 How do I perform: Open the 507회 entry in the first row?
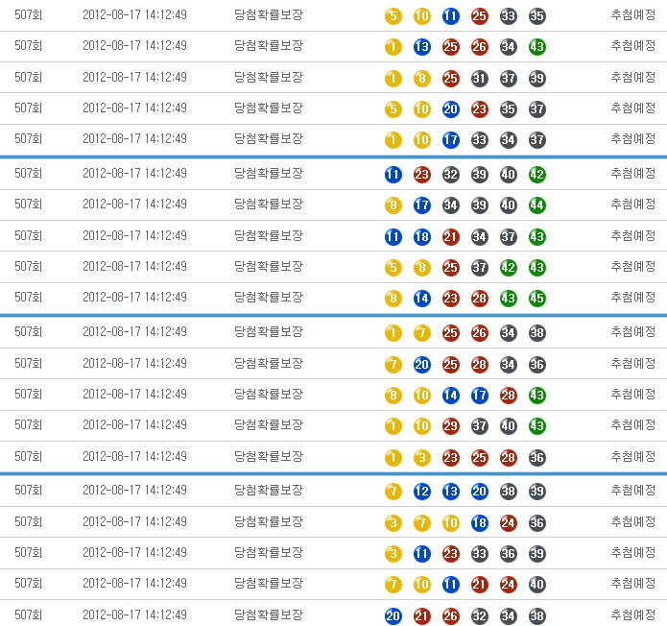point(28,14)
